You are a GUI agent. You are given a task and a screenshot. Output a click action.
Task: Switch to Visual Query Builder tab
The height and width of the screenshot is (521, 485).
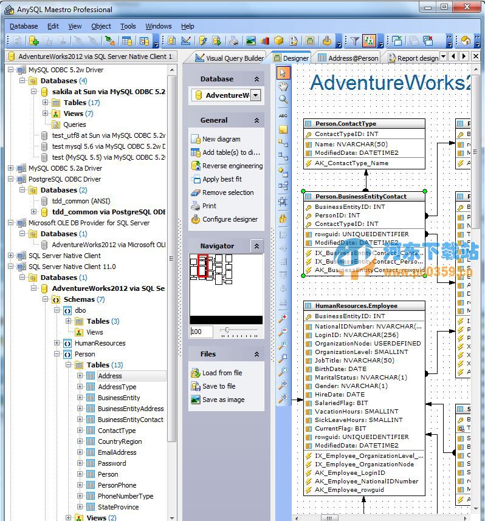click(x=230, y=58)
